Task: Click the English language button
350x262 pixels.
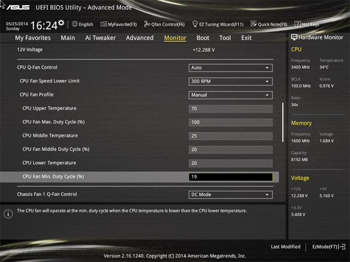Action: tap(83, 24)
